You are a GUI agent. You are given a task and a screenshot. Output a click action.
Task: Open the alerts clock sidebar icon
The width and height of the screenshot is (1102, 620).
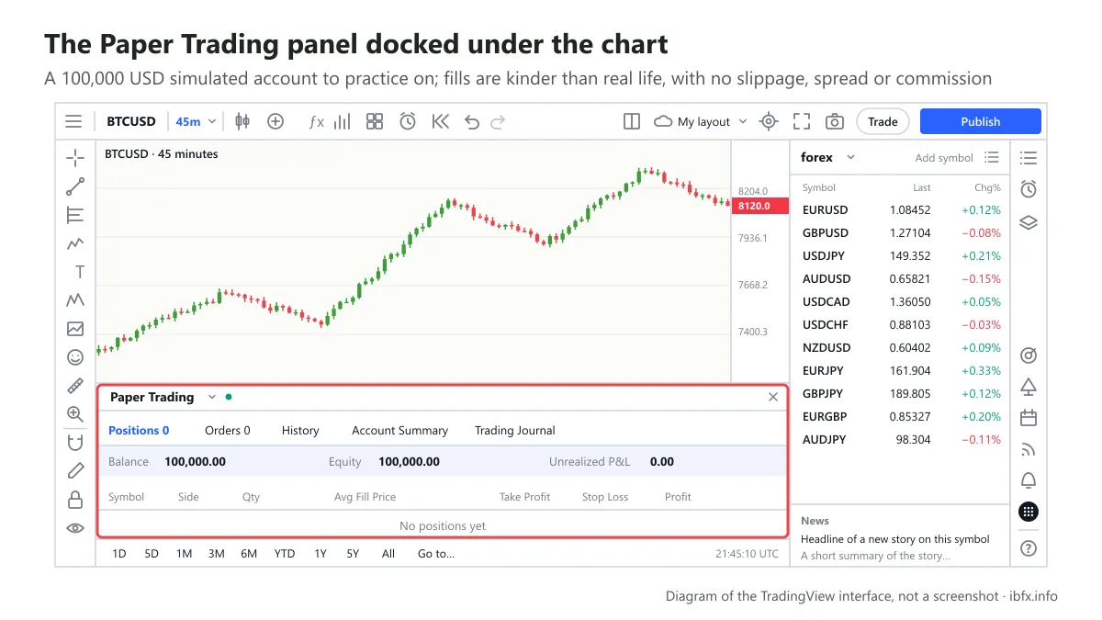click(1029, 189)
